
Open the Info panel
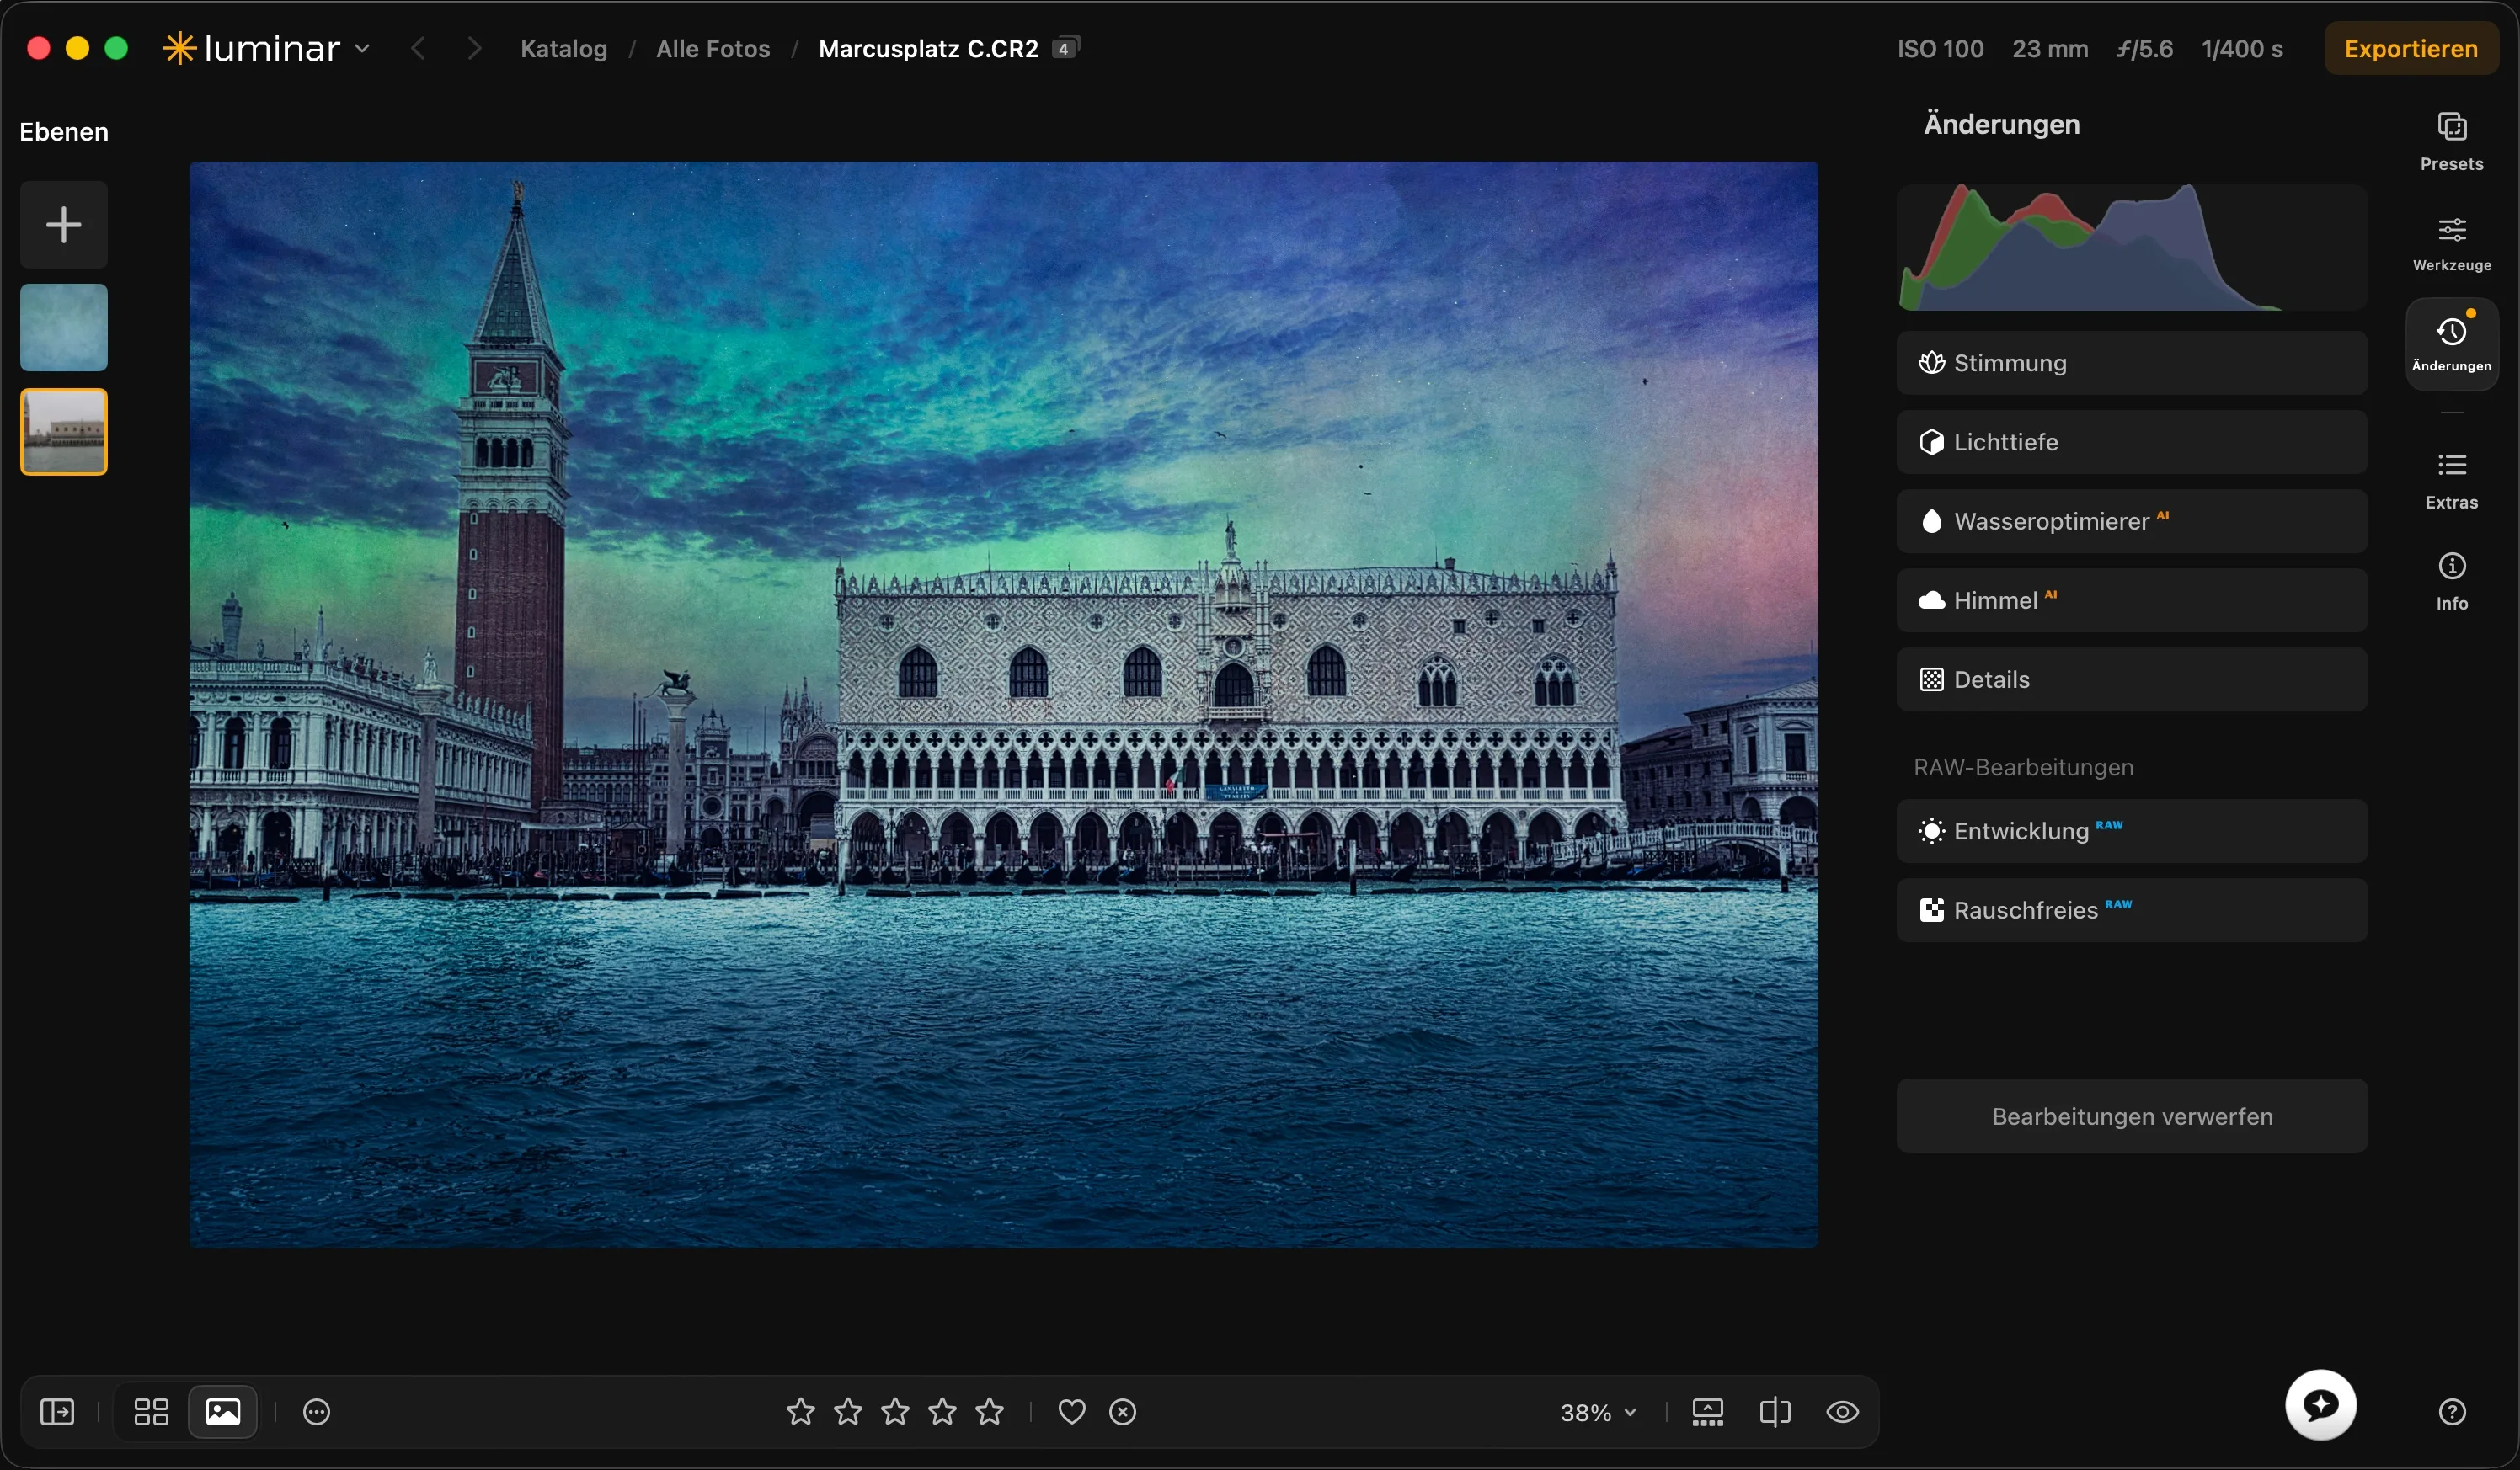(2451, 582)
